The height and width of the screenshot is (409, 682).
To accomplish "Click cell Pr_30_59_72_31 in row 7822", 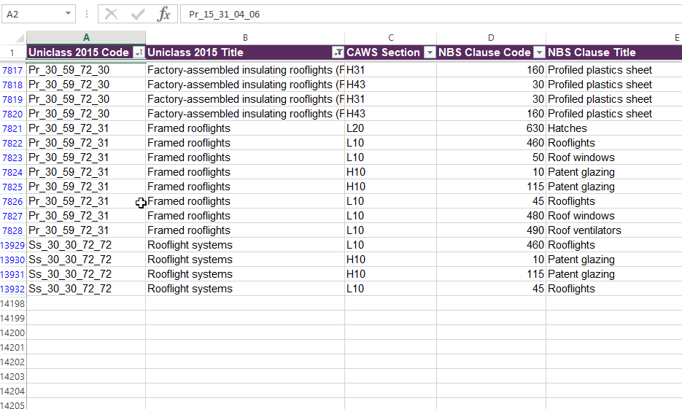I will pyautogui.click(x=86, y=143).
